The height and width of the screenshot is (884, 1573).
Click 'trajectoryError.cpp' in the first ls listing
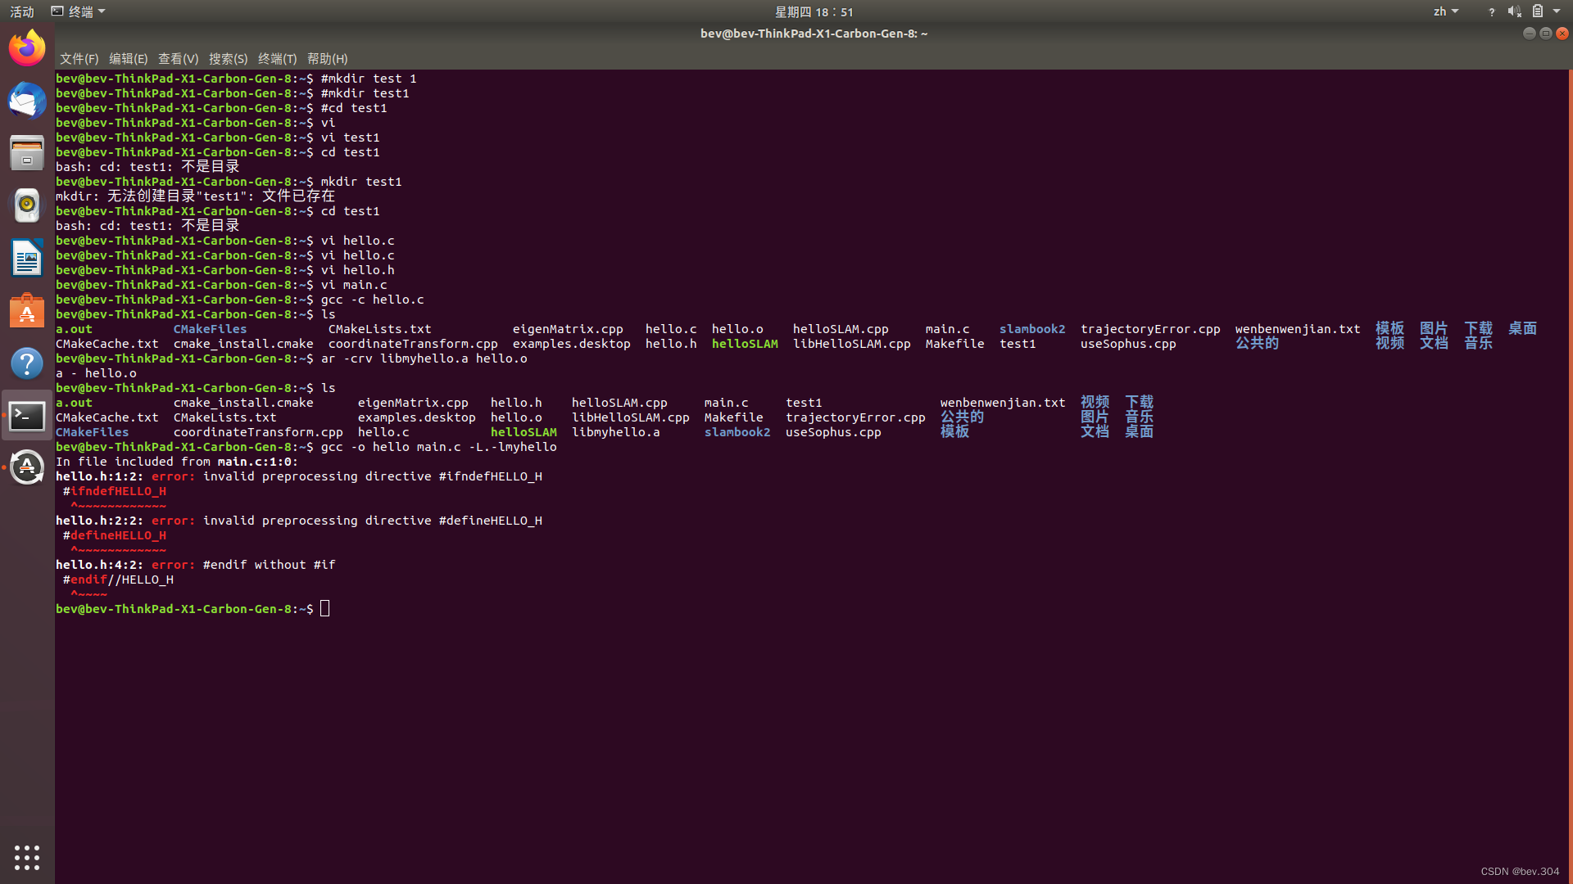[1150, 329]
